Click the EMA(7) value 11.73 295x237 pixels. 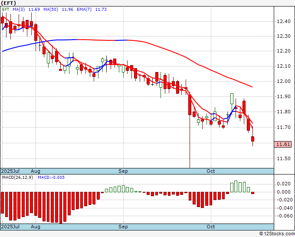(101, 10)
